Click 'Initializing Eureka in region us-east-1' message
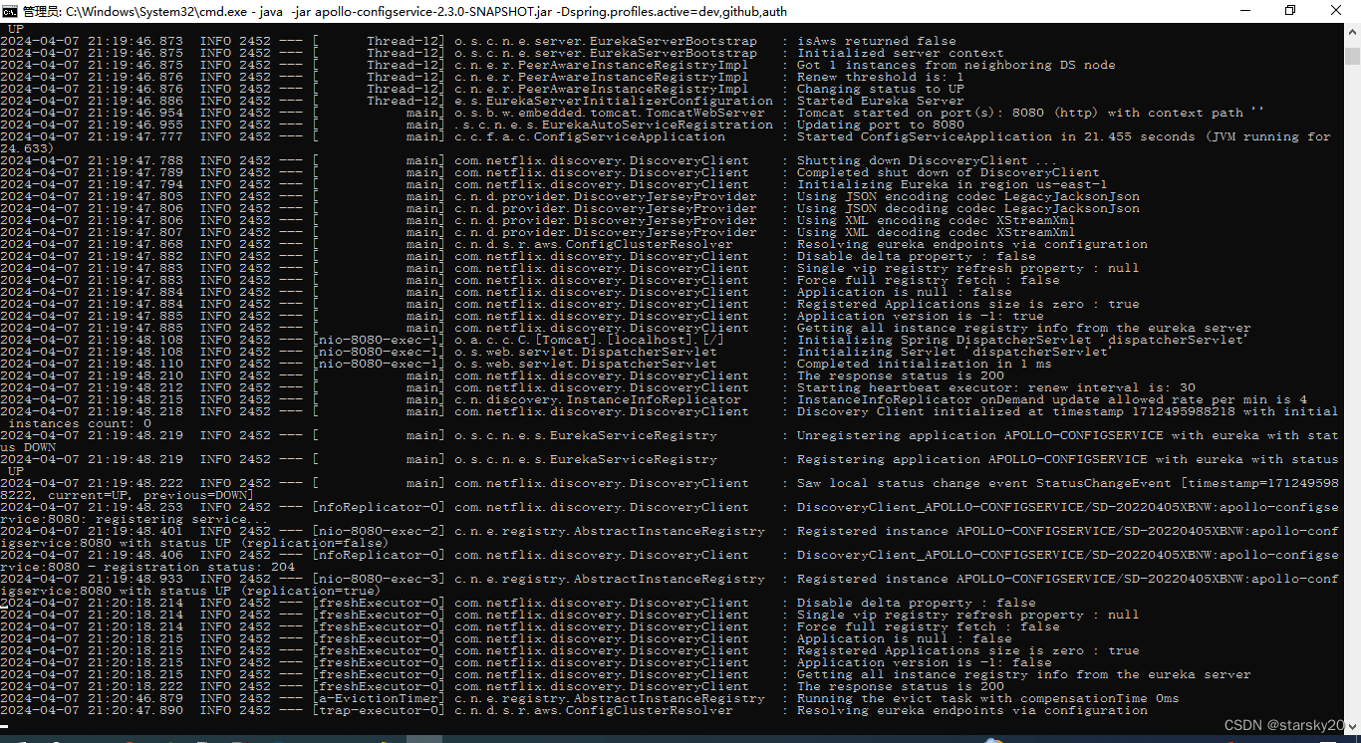This screenshot has width=1361, height=743. point(952,184)
